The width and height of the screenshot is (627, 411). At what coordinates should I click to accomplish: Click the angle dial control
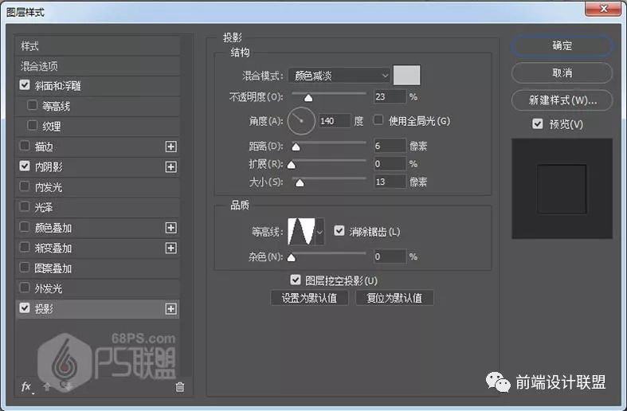point(301,120)
